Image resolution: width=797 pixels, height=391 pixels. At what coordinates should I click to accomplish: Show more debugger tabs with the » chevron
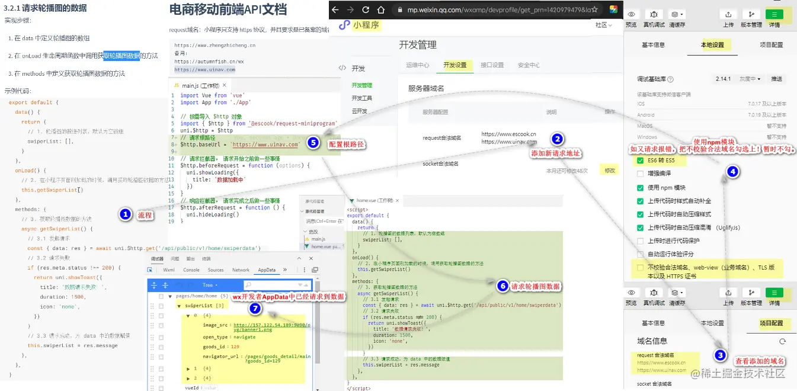click(x=285, y=270)
